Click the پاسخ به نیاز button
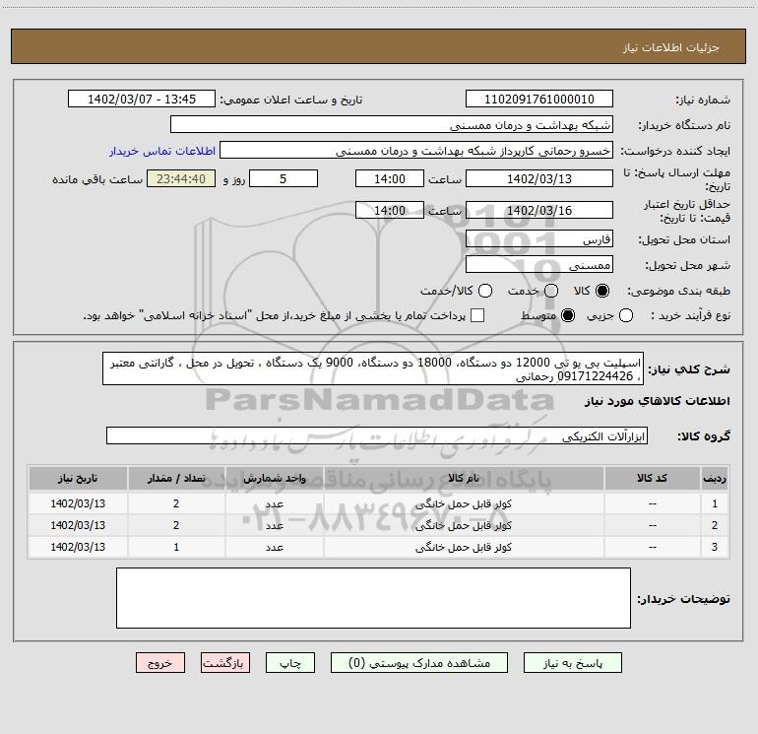The width and height of the screenshot is (758, 734). click(573, 663)
